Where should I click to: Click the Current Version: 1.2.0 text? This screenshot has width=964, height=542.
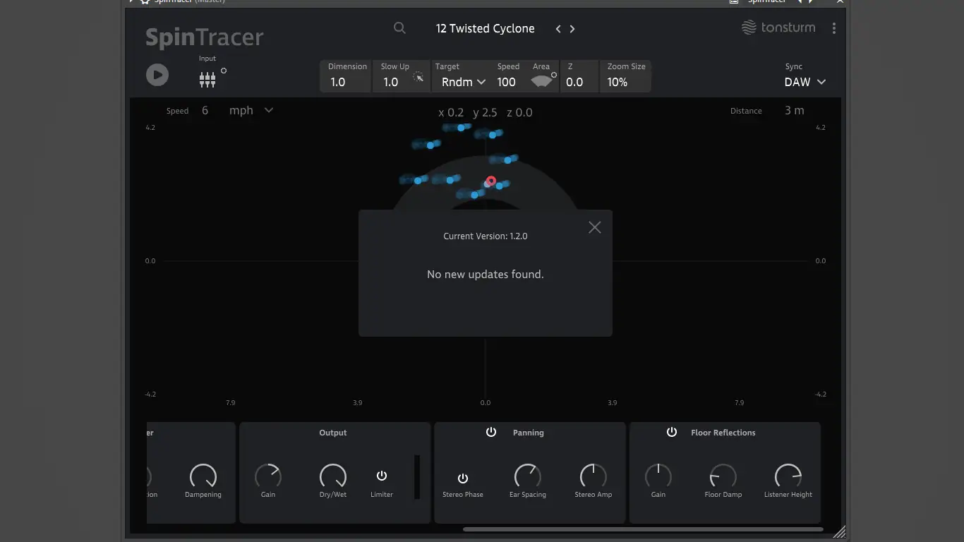[486, 236]
